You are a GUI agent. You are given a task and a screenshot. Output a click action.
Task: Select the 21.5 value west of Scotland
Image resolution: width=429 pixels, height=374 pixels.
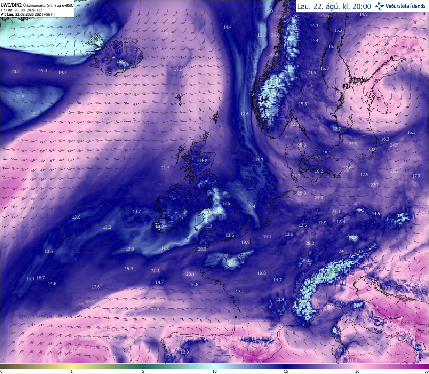pyautogui.click(x=165, y=168)
